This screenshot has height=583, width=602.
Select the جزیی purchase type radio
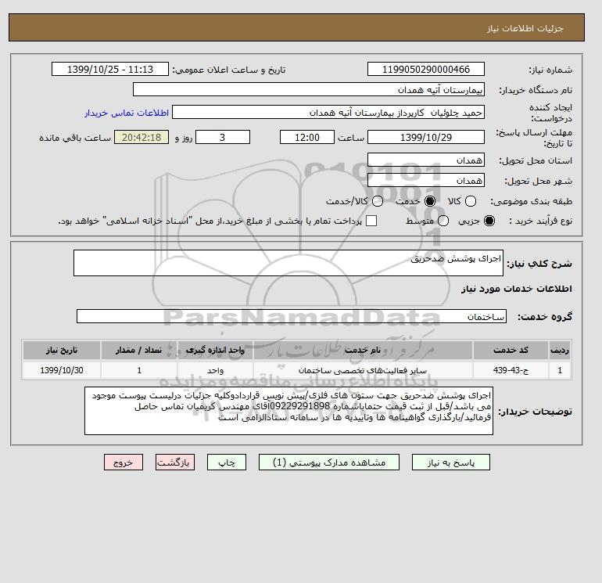[x=489, y=221]
